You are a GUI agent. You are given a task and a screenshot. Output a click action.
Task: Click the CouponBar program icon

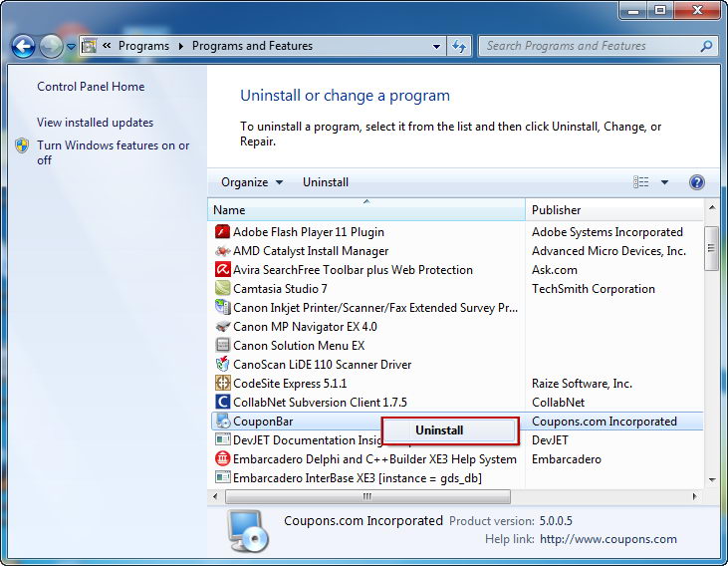point(223,422)
